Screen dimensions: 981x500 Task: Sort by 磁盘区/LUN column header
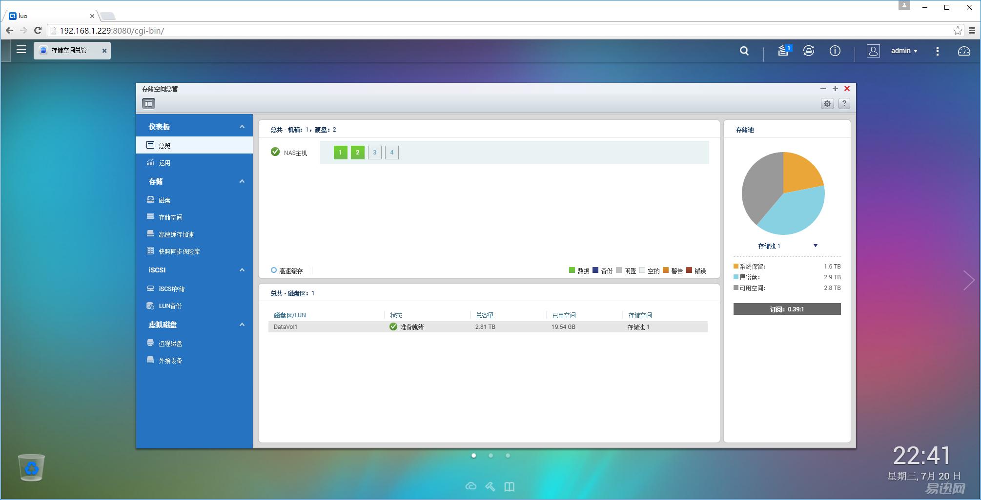[290, 315]
